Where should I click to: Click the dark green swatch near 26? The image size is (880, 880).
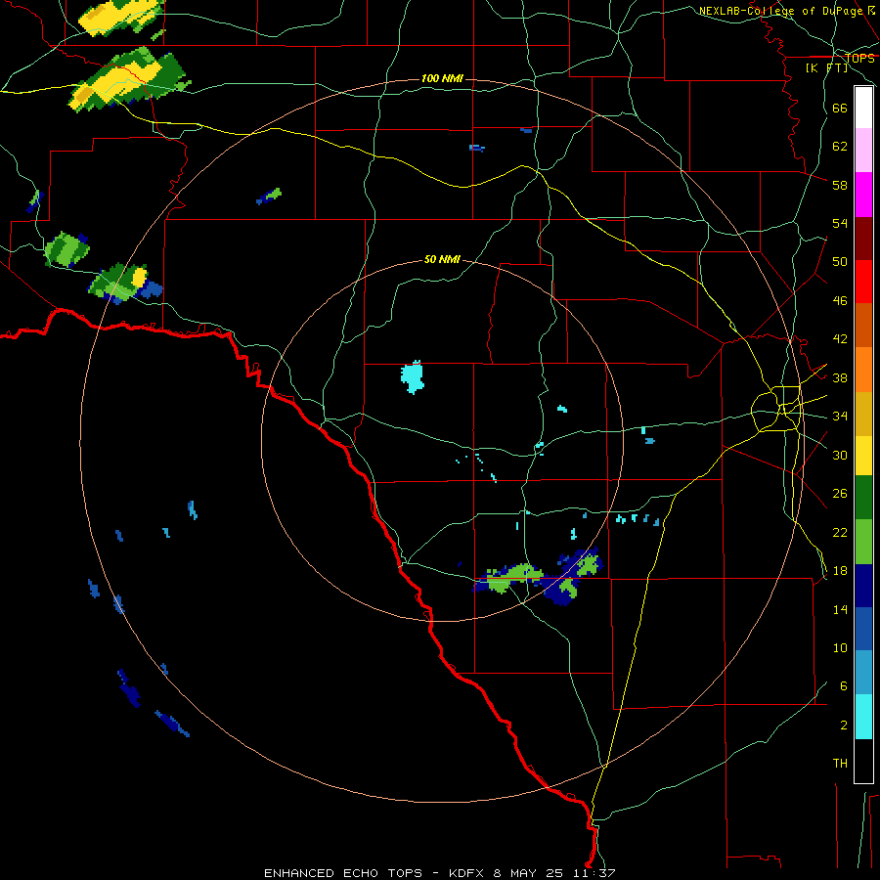[863, 498]
